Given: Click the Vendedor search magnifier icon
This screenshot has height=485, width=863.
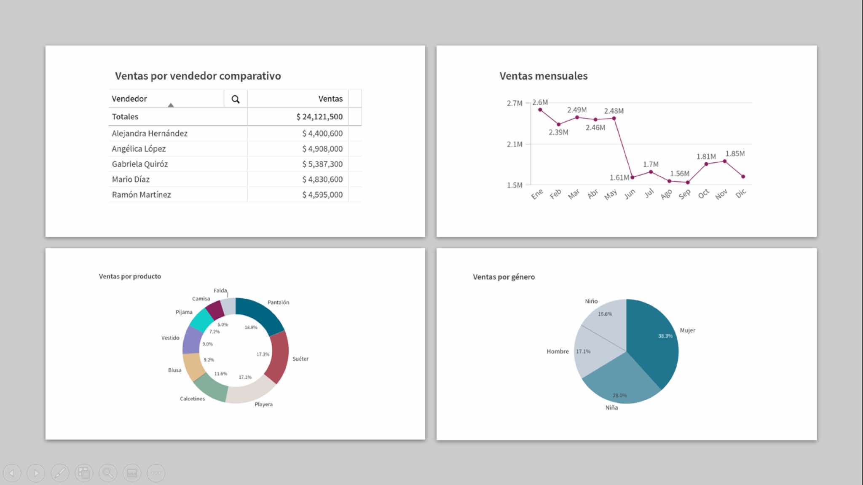Looking at the screenshot, I should point(236,99).
